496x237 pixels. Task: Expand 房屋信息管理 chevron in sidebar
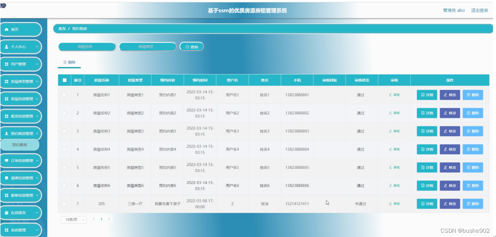pyautogui.click(x=37, y=99)
